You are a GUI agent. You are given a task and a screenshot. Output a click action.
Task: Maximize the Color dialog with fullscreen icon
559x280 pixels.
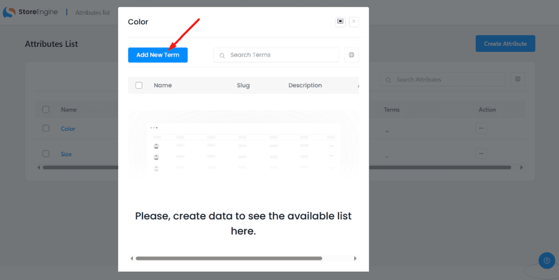point(341,21)
